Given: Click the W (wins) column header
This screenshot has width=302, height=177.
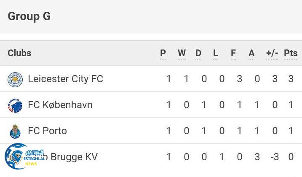Looking at the screenshot, I should tap(182, 53).
